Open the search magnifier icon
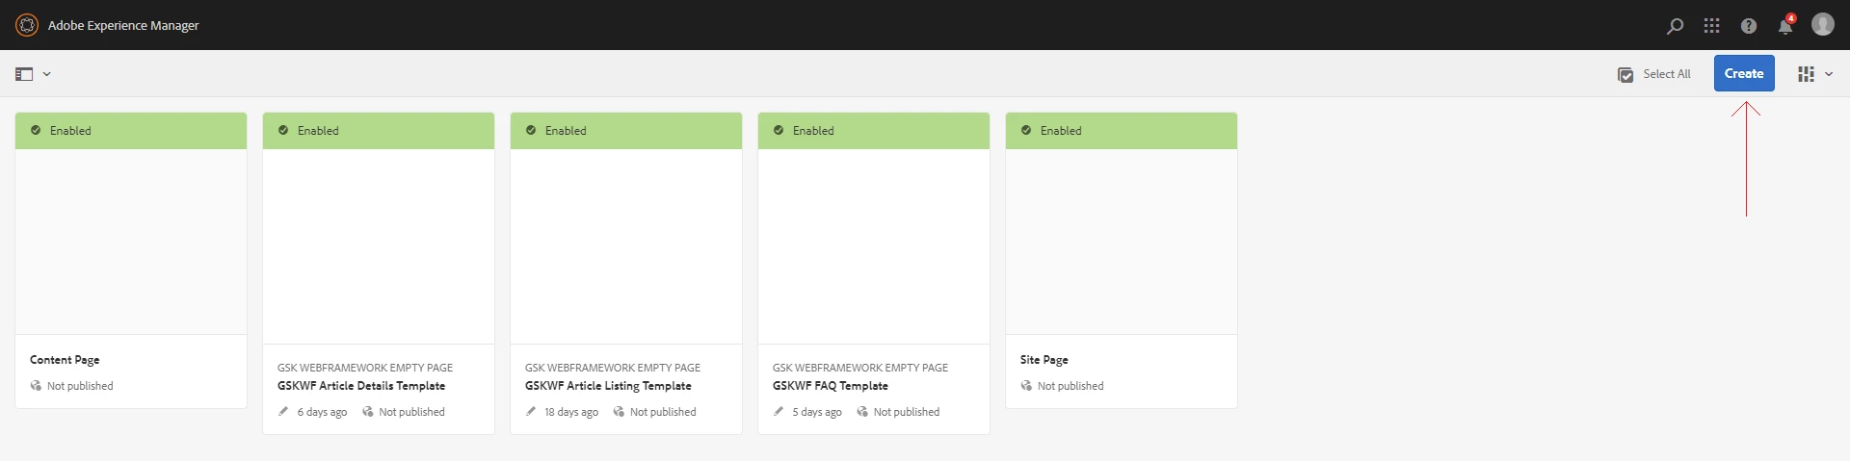 [1676, 26]
